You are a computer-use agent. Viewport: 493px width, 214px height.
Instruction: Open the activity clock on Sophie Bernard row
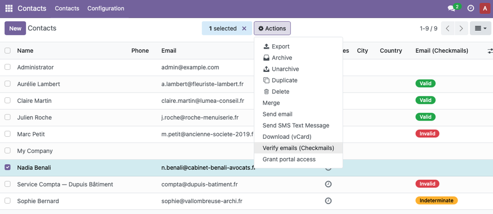click(x=328, y=201)
